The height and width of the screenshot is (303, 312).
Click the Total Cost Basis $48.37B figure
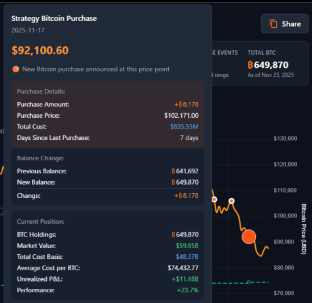click(187, 257)
